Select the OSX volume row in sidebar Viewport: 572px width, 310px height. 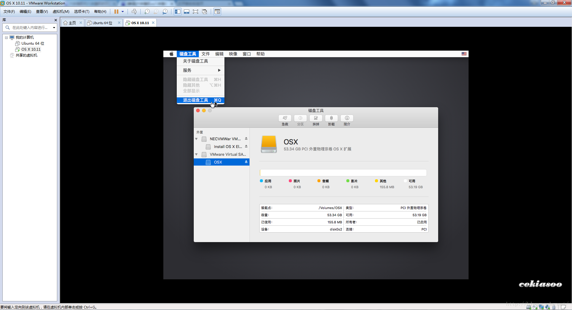222,162
